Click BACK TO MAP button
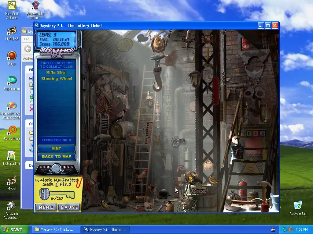The image size is (313, 234). pyautogui.click(x=57, y=157)
